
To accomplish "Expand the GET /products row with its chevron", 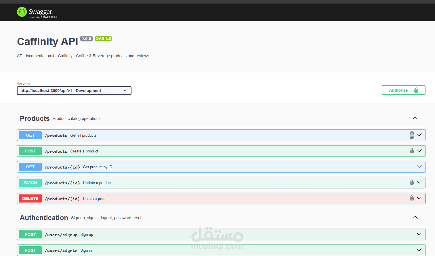I will point(419,135).
